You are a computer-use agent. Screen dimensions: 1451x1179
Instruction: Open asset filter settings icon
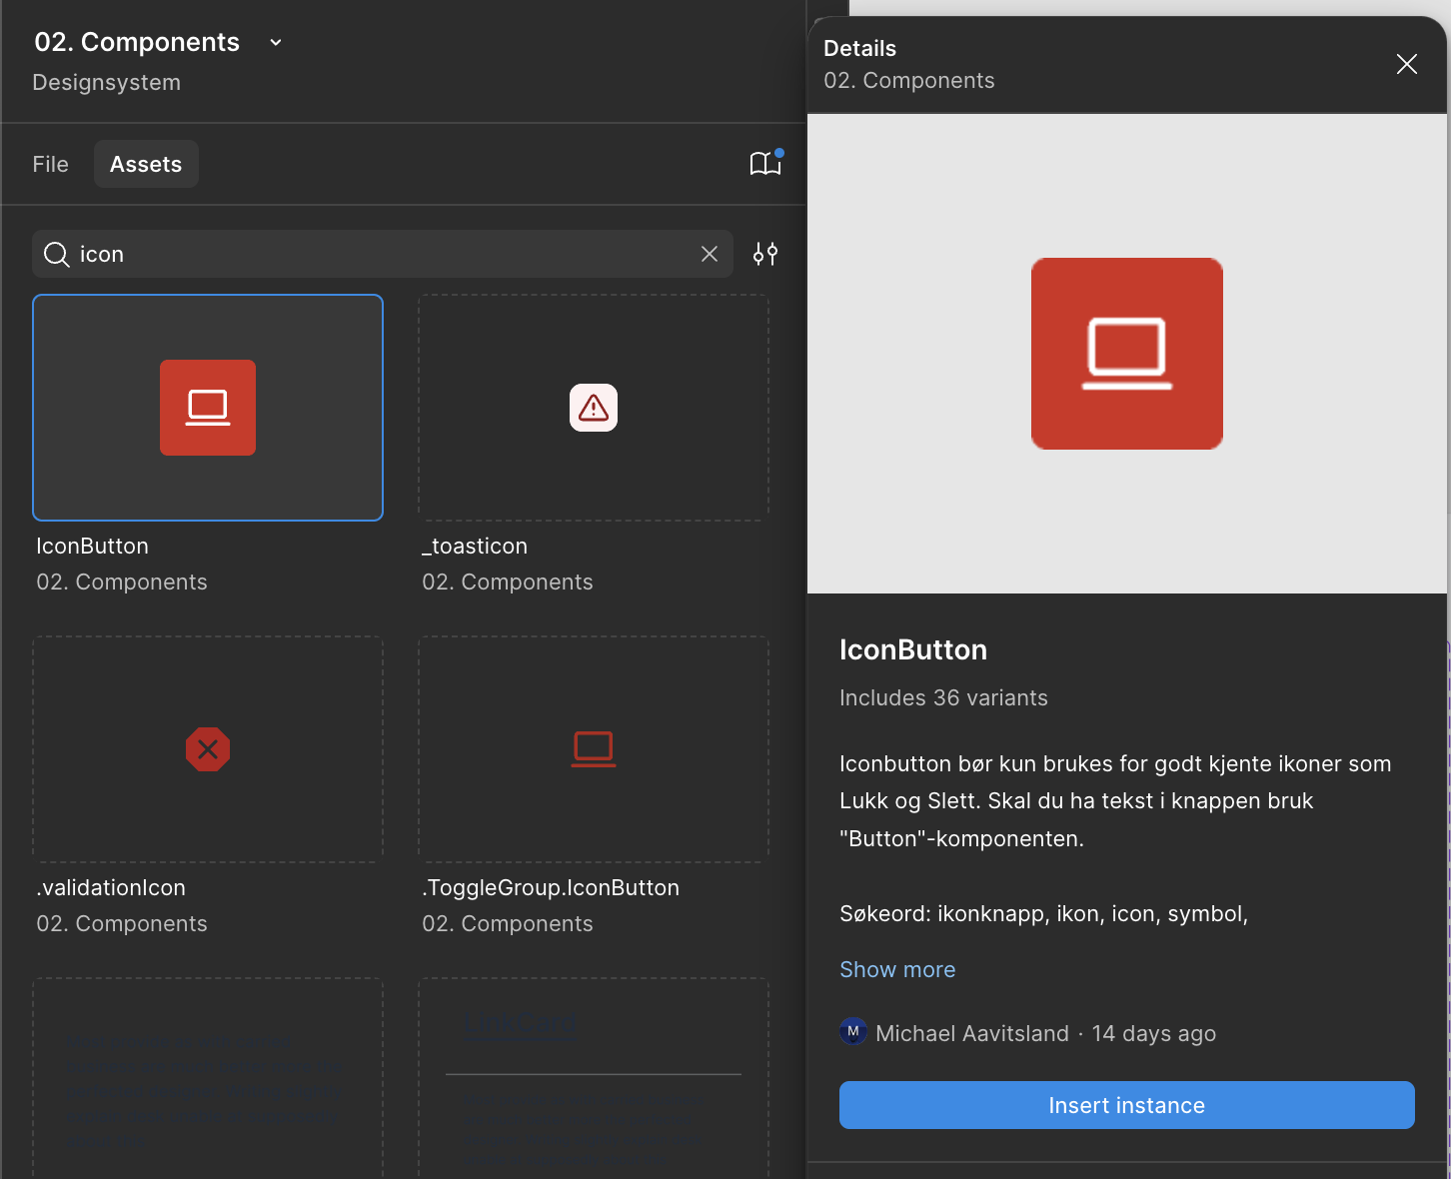point(765,255)
